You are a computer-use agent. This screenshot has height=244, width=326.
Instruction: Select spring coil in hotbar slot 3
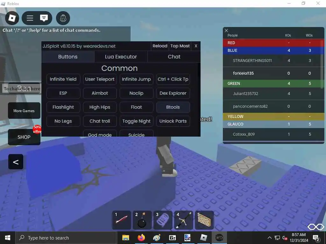(163, 220)
